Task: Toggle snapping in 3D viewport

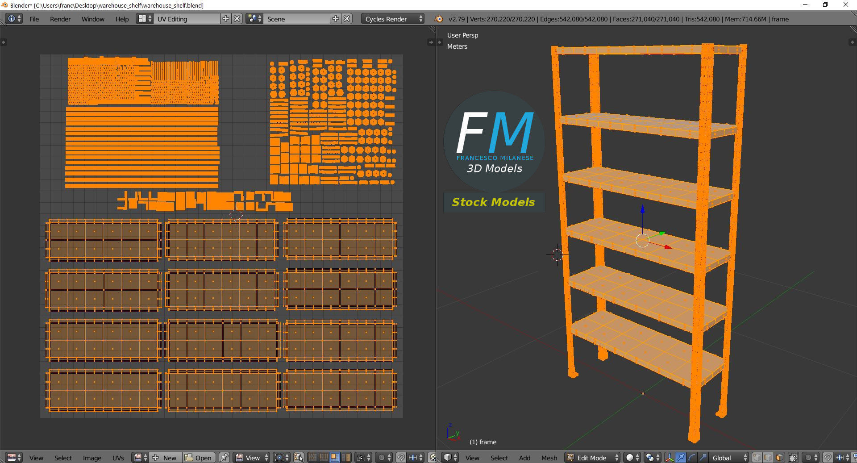Action: click(828, 458)
